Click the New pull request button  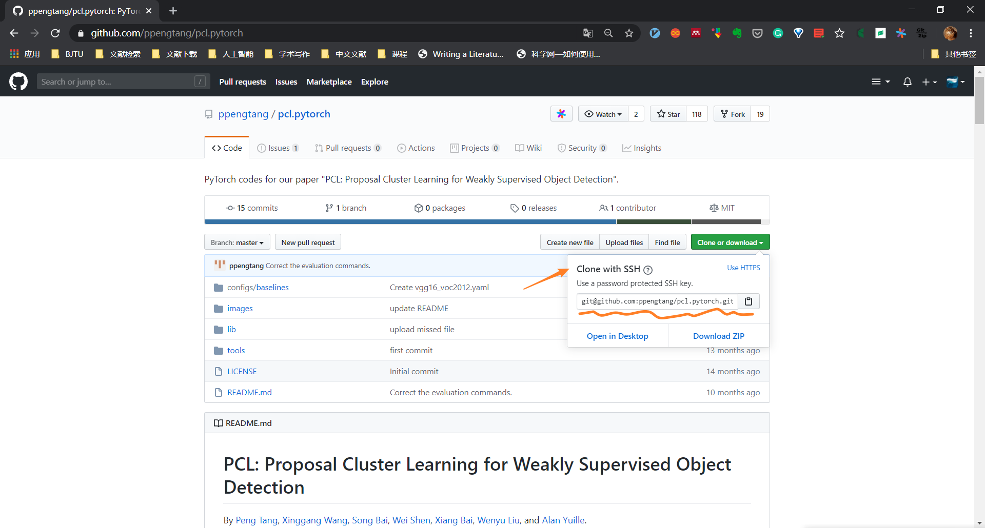pos(308,242)
